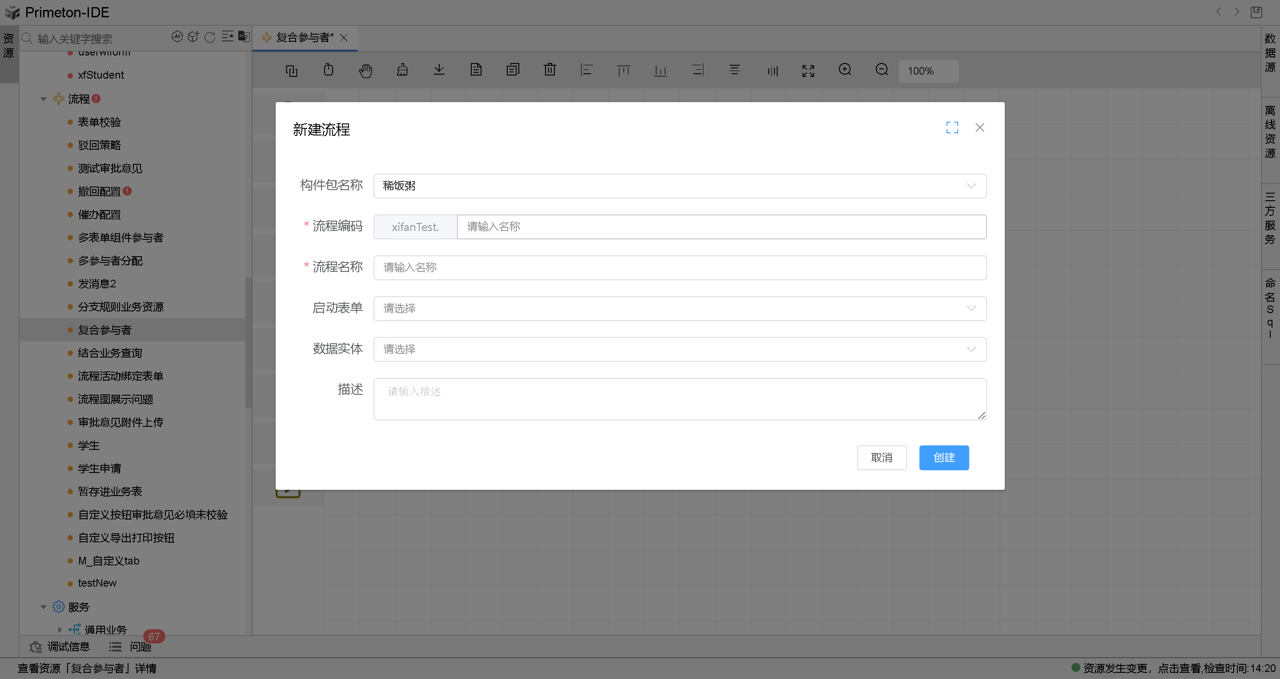Switch to the 复合参与者 editor tab
The width and height of the screenshot is (1280, 679).
pos(304,38)
